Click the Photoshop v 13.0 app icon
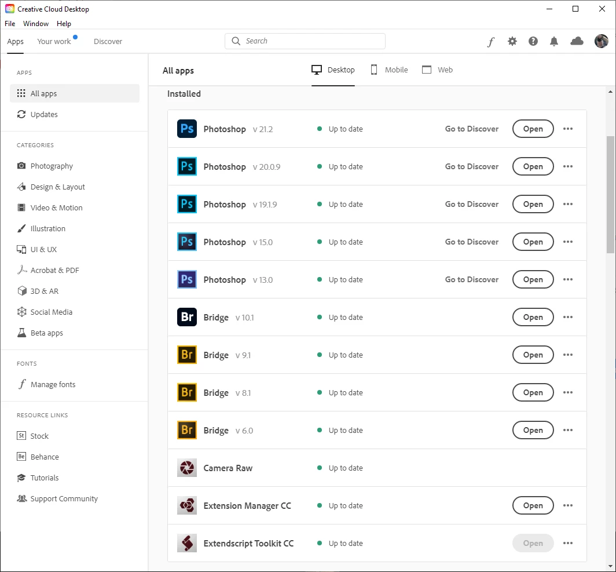This screenshot has height=572, width=616. 186,279
